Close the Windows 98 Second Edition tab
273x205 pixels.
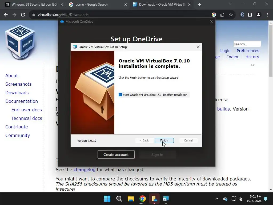tap(62, 5)
